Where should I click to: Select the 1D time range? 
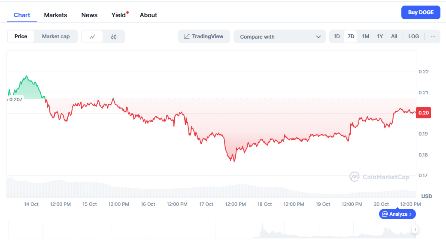(x=337, y=36)
